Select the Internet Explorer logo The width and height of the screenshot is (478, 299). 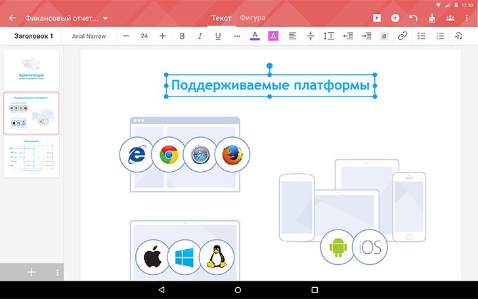coord(137,154)
